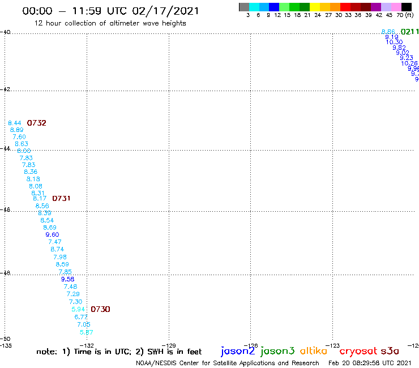Click the 8.44 wave height value
This screenshot has width=419, height=368.
click(x=14, y=123)
